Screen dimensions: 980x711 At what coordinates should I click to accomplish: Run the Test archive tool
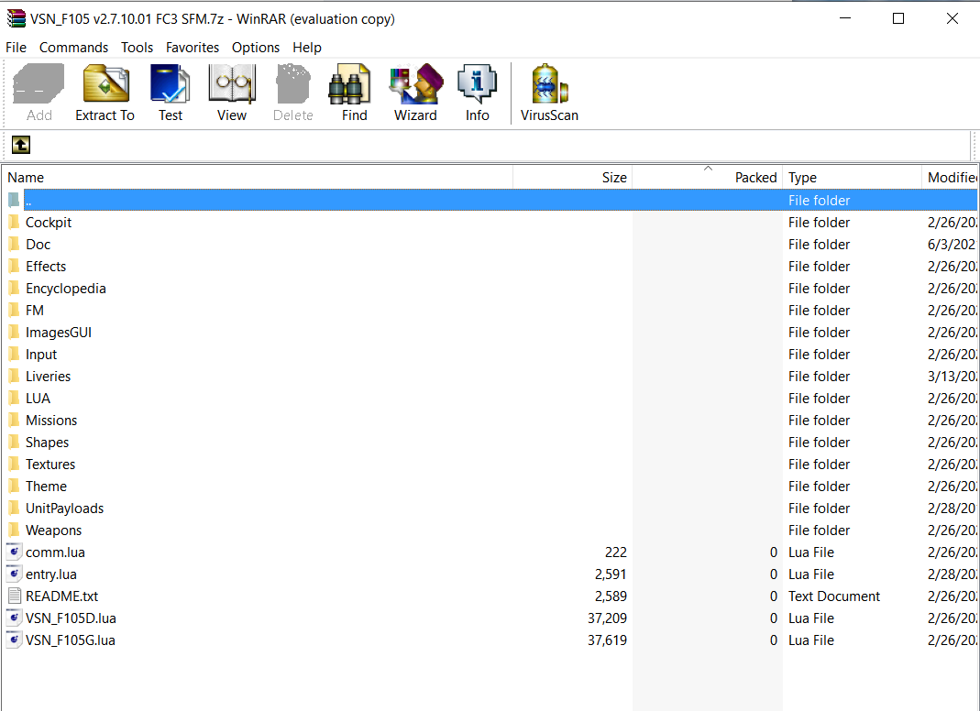click(170, 93)
